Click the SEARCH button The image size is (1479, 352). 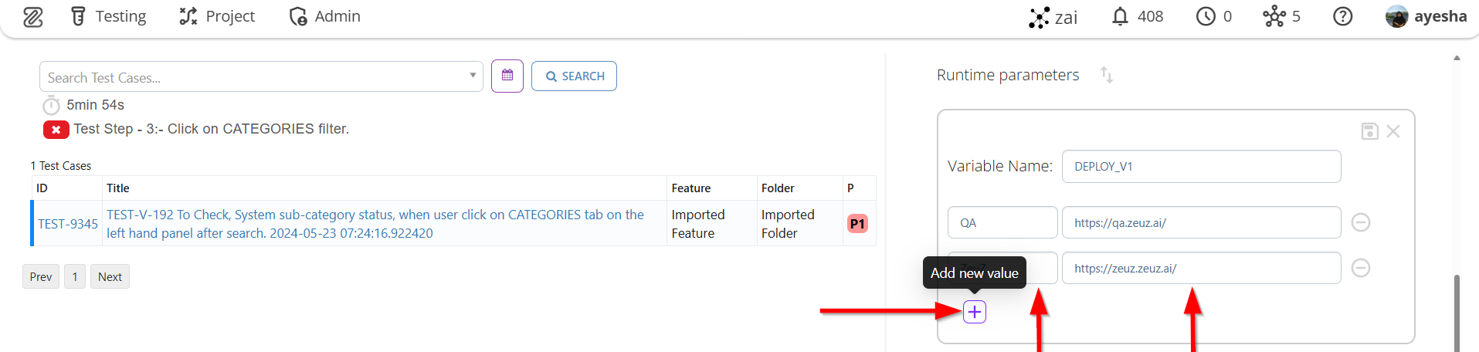[x=574, y=76]
